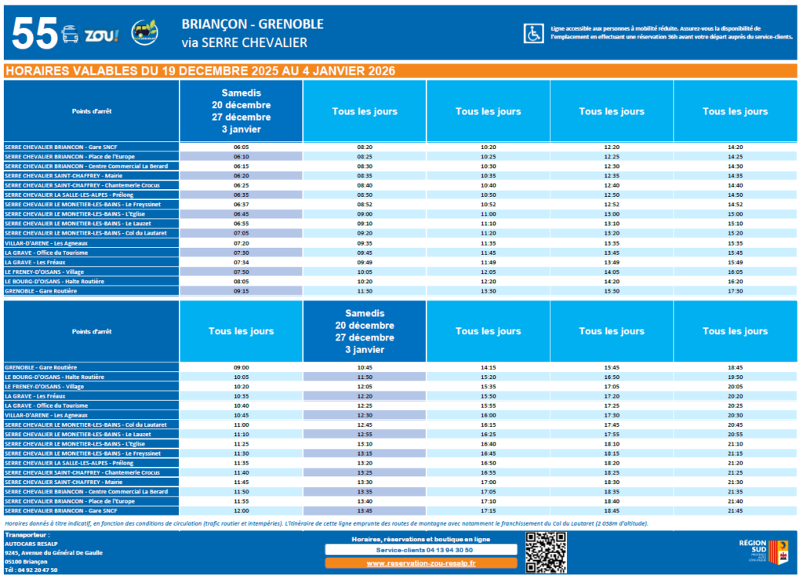Click the QR code in the footer
The image size is (803, 579).
(x=545, y=552)
